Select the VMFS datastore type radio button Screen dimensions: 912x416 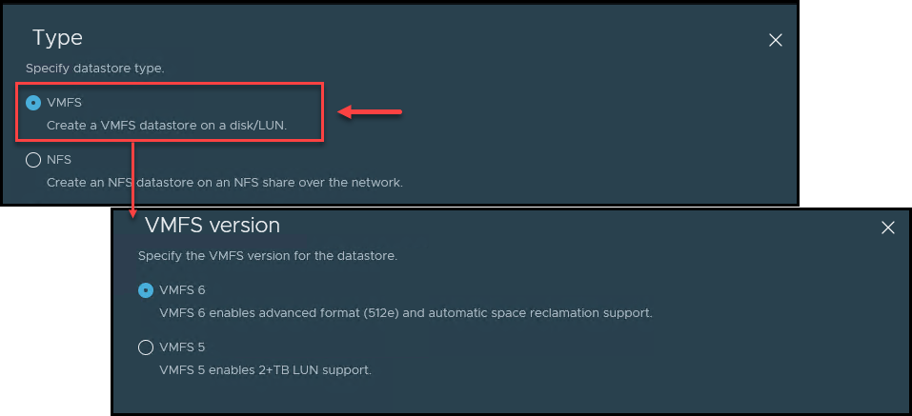(x=33, y=104)
